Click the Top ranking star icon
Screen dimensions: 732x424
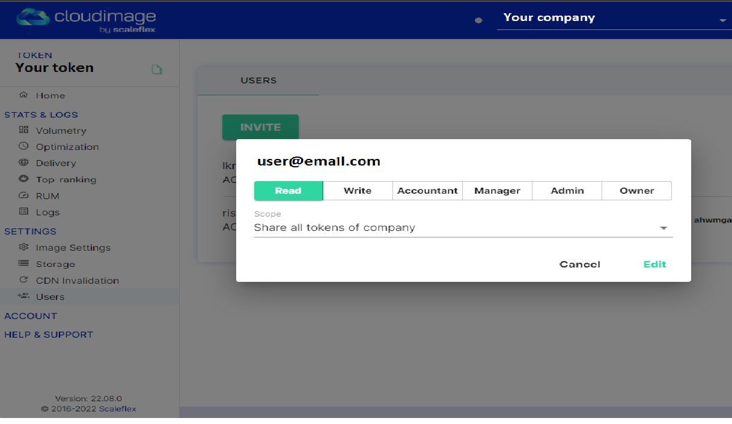coord(23,179)
